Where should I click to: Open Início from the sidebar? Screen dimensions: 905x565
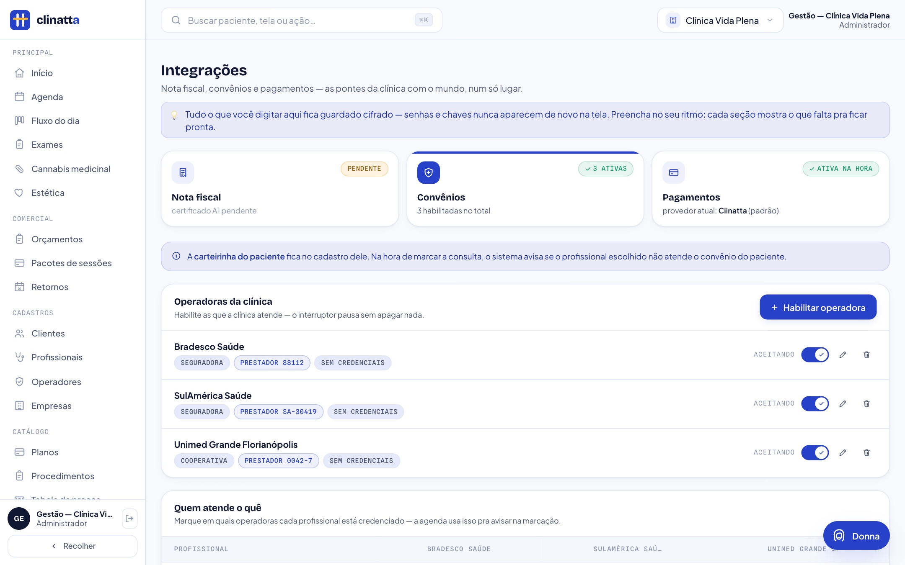pyautogui.click(x=72, y=73)
